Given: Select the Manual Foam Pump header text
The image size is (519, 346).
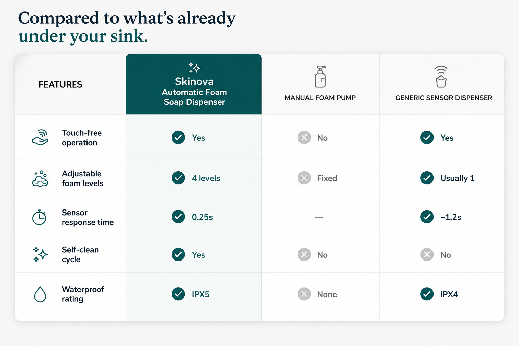Looking at the screenshot, I should [x=320, y=98].
